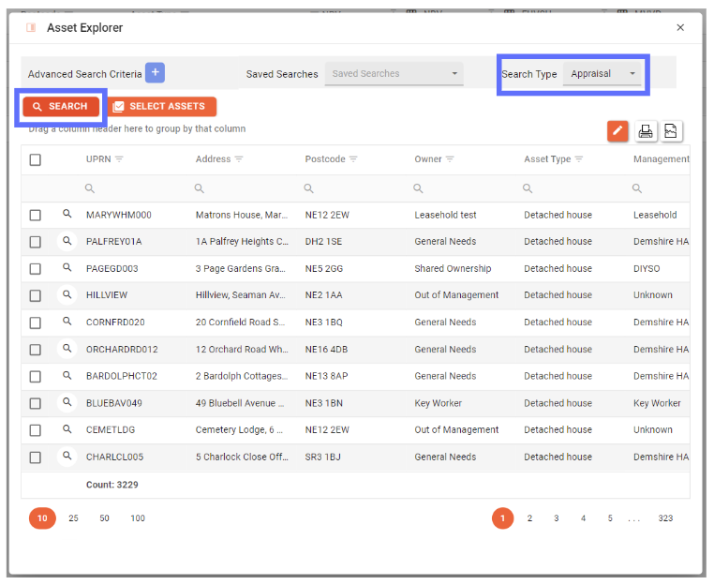714x585 pixels.
Task: Check the select-all header checkbox
Action: [36, 159]
